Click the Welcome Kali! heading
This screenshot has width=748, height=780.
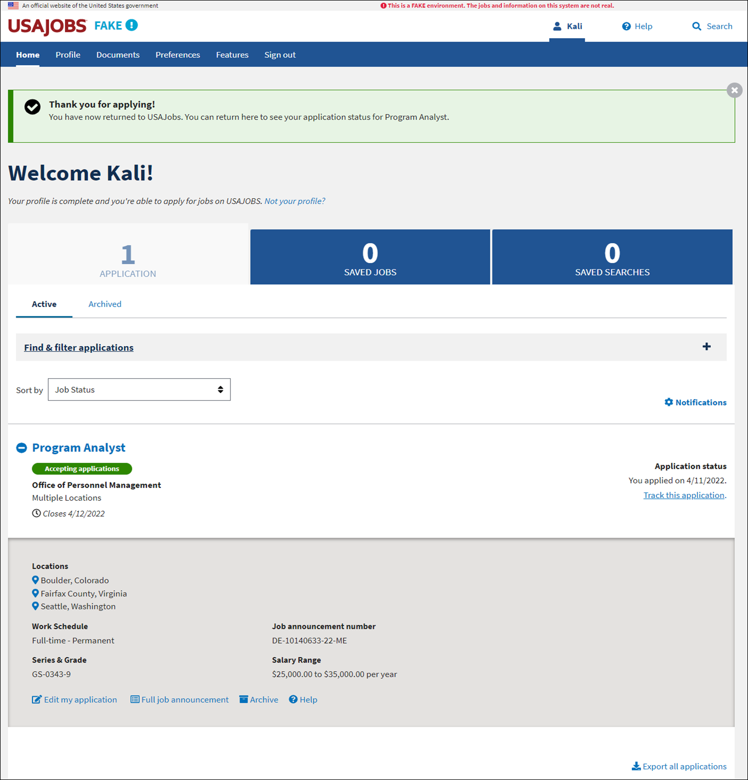coord(81,173)
